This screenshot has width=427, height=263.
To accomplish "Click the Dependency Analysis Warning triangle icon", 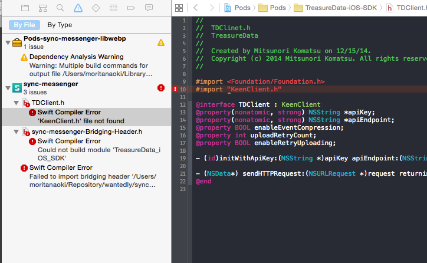I will pyautogui.click(x=24, y=57).
